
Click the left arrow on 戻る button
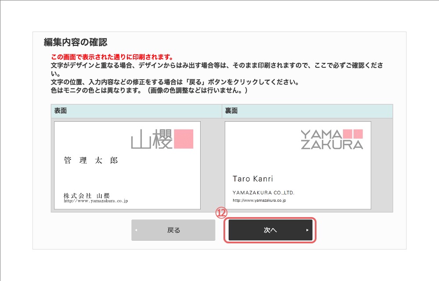pos(136,230)
